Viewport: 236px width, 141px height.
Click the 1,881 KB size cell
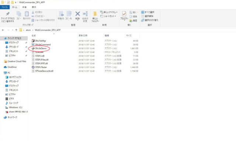[x=134, y=48]
